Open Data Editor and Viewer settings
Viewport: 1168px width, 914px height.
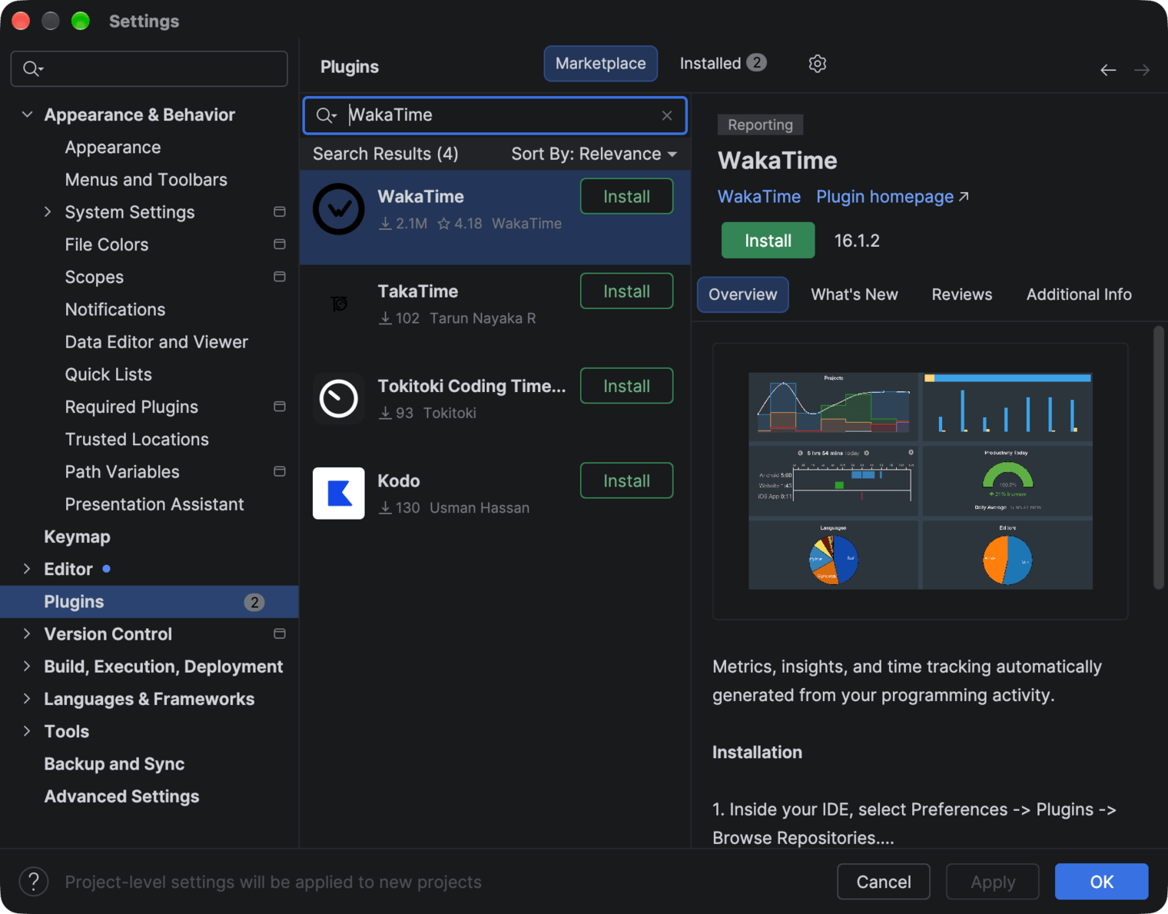[157, 341]
